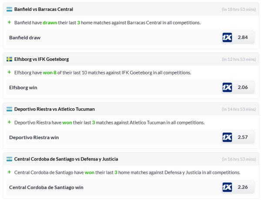Click the green plus next to Elfsborg won 8 stat
The width and height of the screenshot is (261, 200).
pyautogui.click(x=9, y=72)
